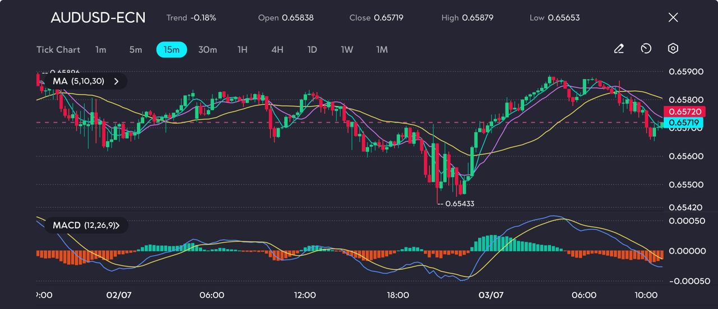718x309 pixels.
Task: Open the drawing pencil tool
Action: [x=619, y=49]
